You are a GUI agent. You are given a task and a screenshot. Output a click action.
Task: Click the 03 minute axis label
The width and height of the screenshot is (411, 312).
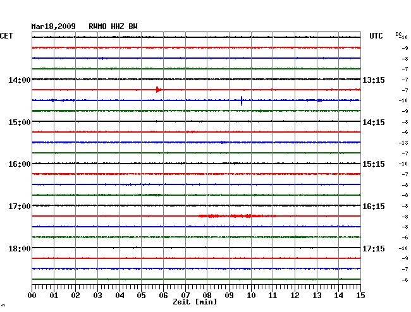[97, 295]
